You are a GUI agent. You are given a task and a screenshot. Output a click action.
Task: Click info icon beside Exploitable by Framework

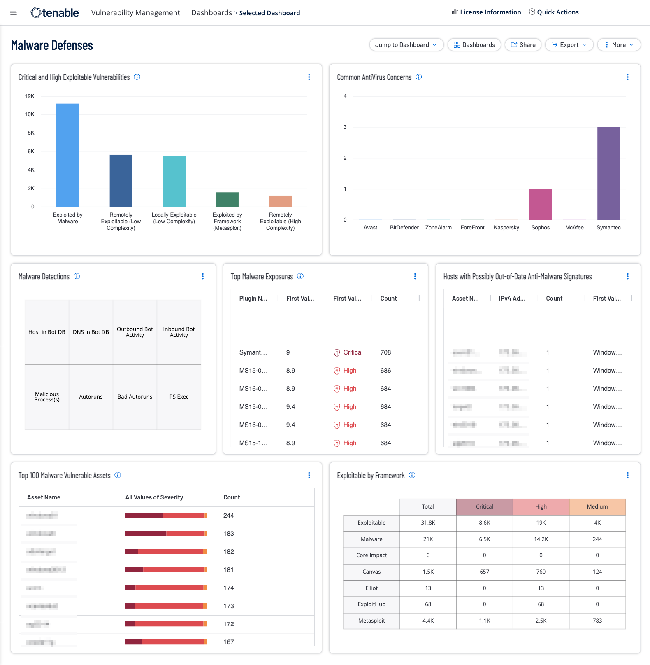pyautogui.click(x=412, y=475)
